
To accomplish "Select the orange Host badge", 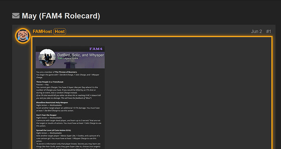I will click(x=60, y=31).
